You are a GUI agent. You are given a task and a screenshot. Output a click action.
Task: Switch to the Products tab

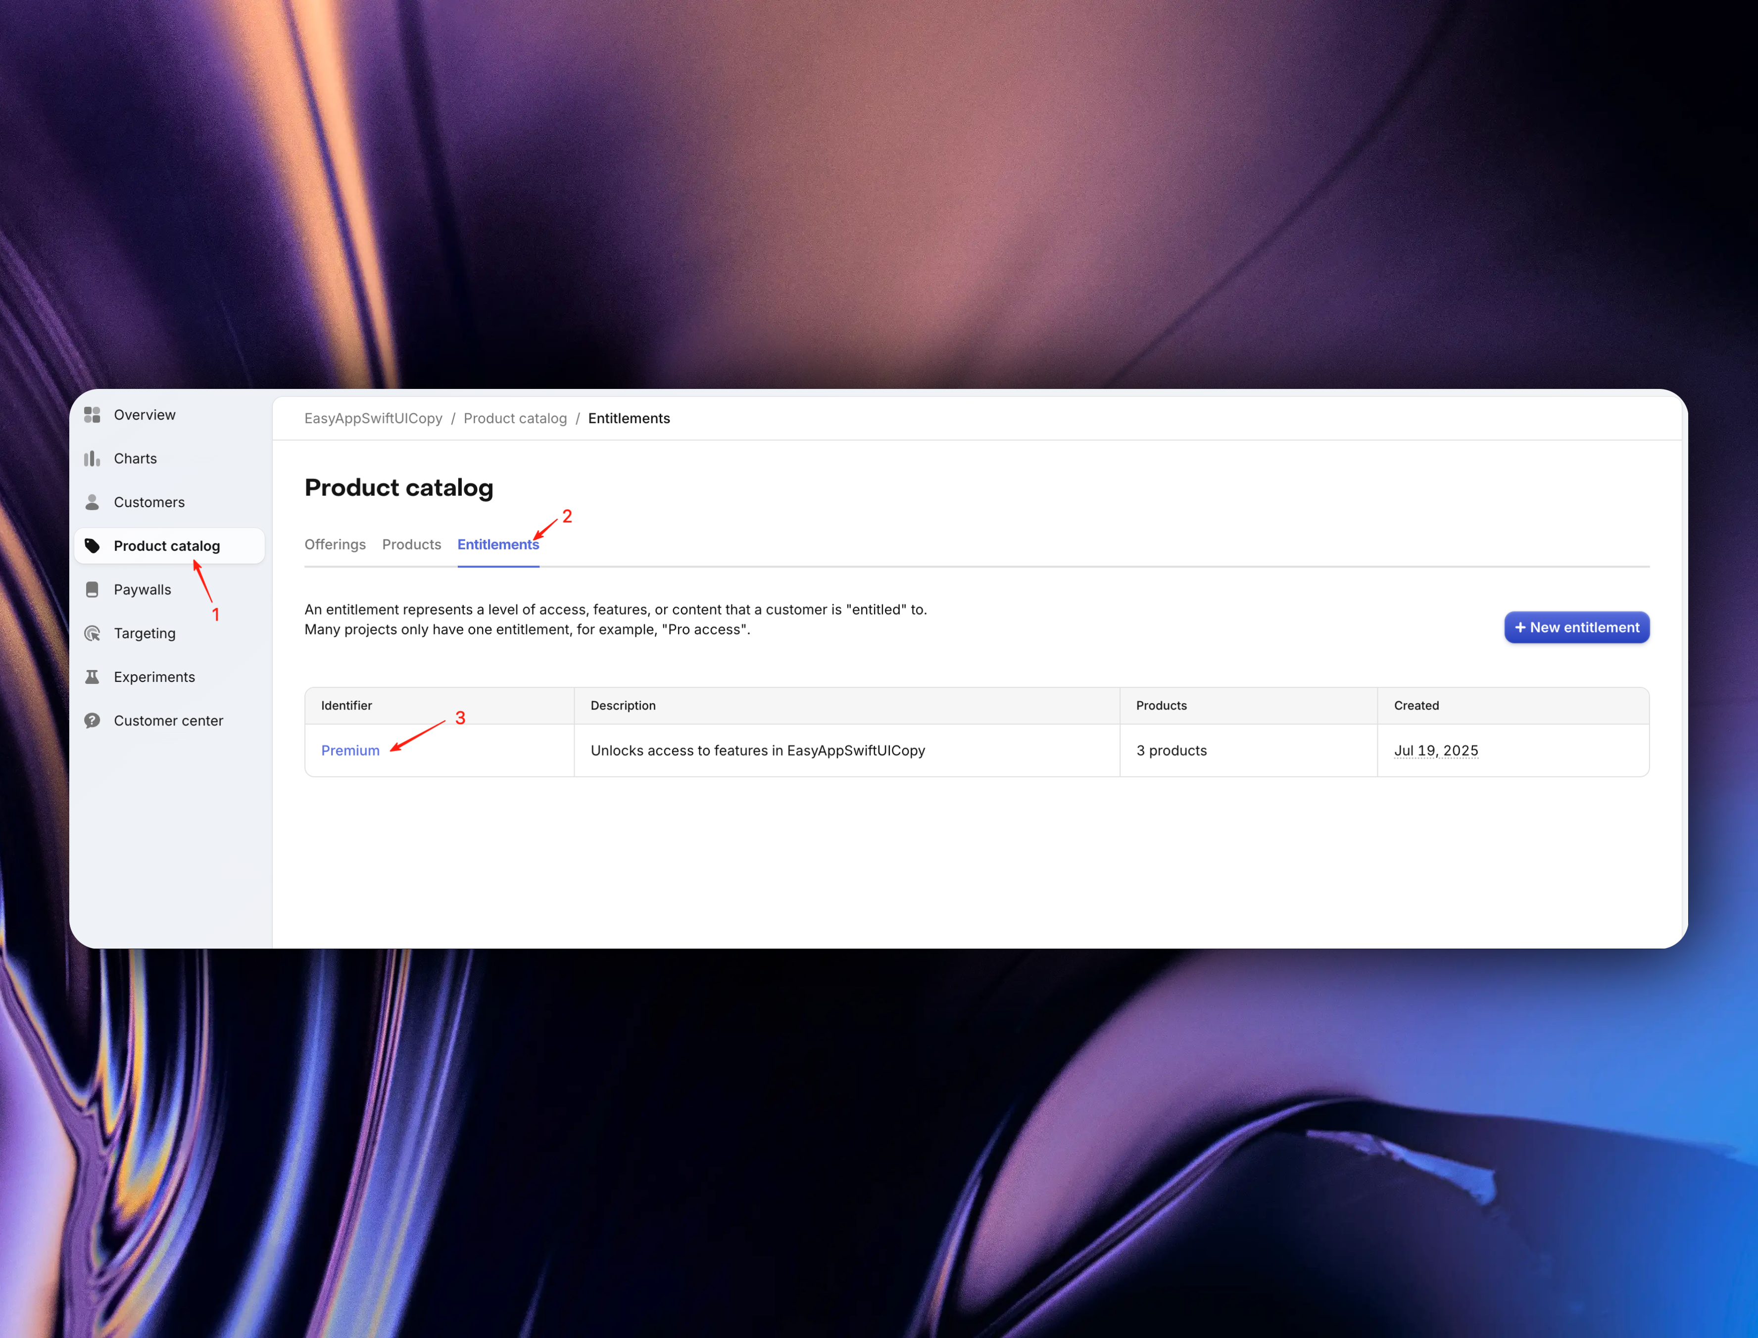[412, 545]
